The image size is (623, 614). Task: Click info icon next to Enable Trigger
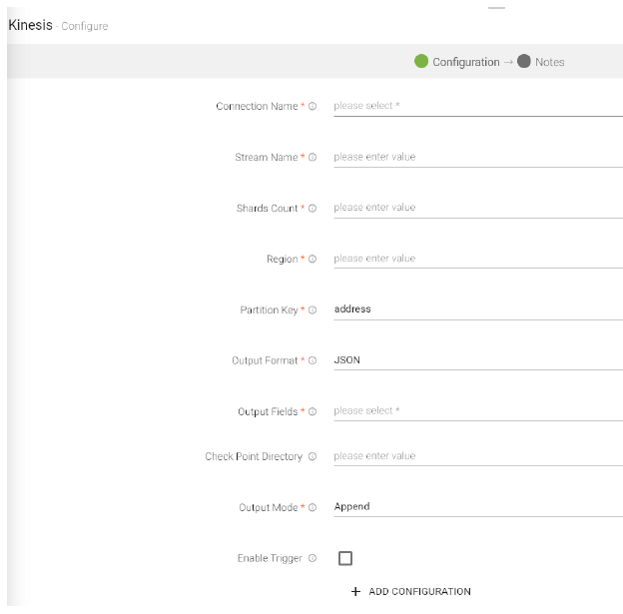[312, 559]
